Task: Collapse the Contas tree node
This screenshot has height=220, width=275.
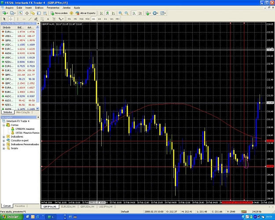Action: [4, 125]
